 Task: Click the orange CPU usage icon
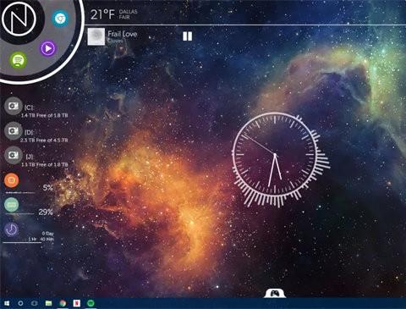[12, 180]
